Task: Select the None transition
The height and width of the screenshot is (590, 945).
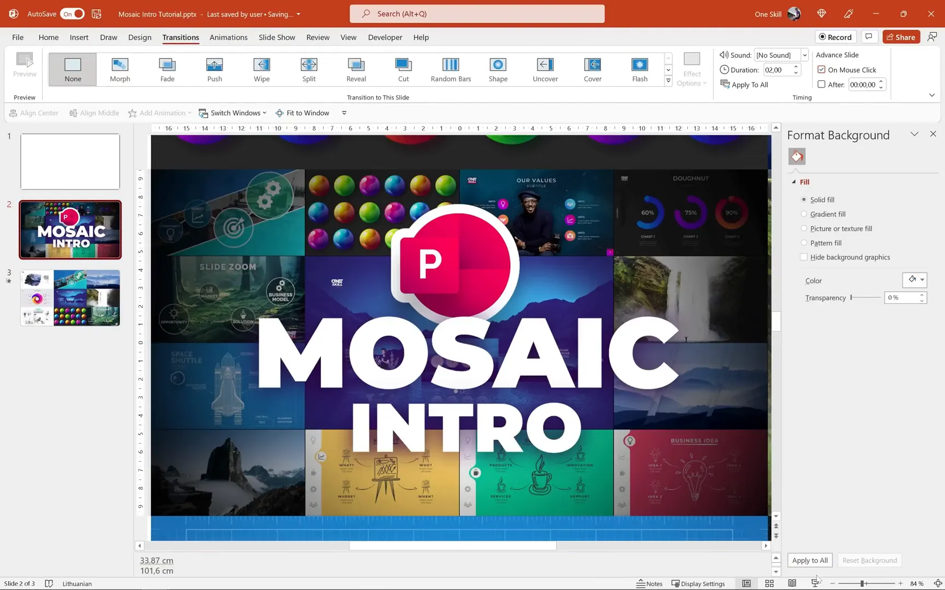Action: [73, 69]
